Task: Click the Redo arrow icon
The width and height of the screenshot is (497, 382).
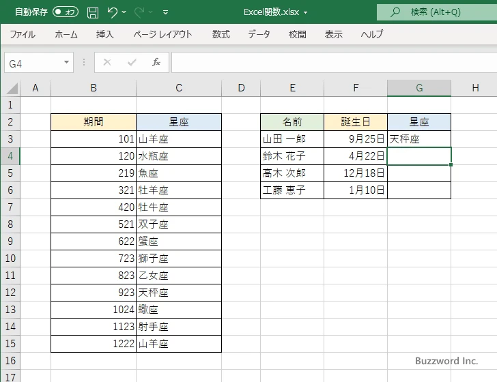Action: (x=139, y=12)
